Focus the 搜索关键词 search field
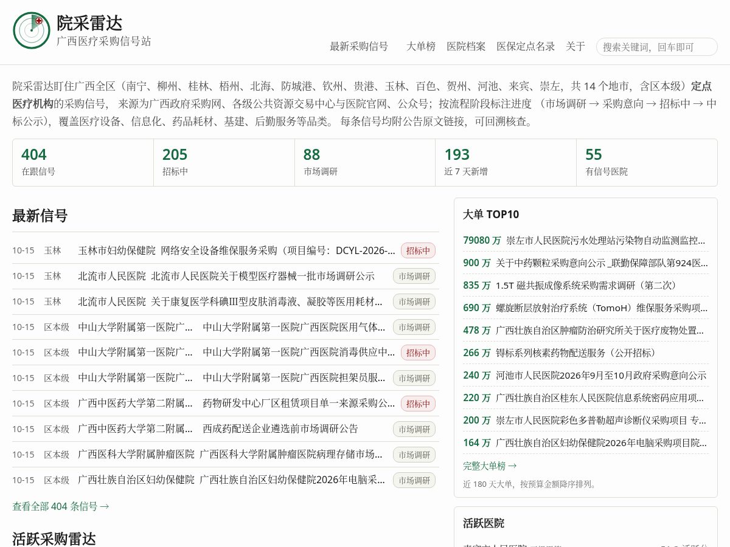This screenshot has width=730, height=547. 656,47
